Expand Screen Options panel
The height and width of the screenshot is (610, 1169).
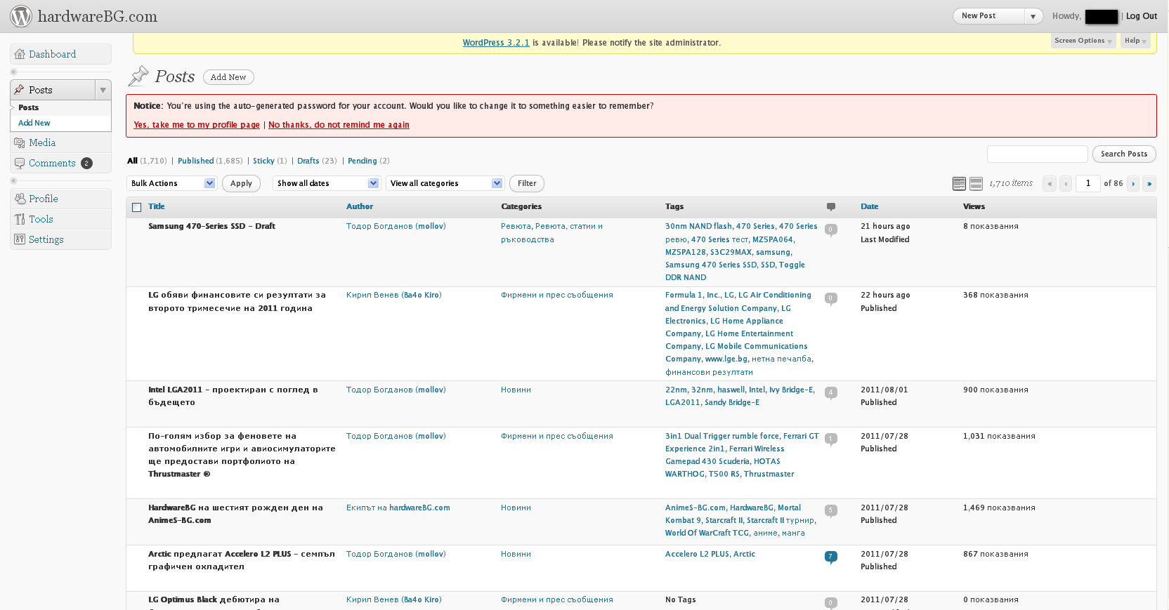[x=1083, y=41]
